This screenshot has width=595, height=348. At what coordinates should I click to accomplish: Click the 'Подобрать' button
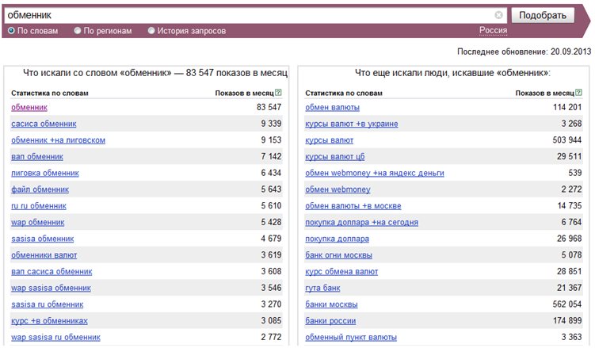click(543, 15)
